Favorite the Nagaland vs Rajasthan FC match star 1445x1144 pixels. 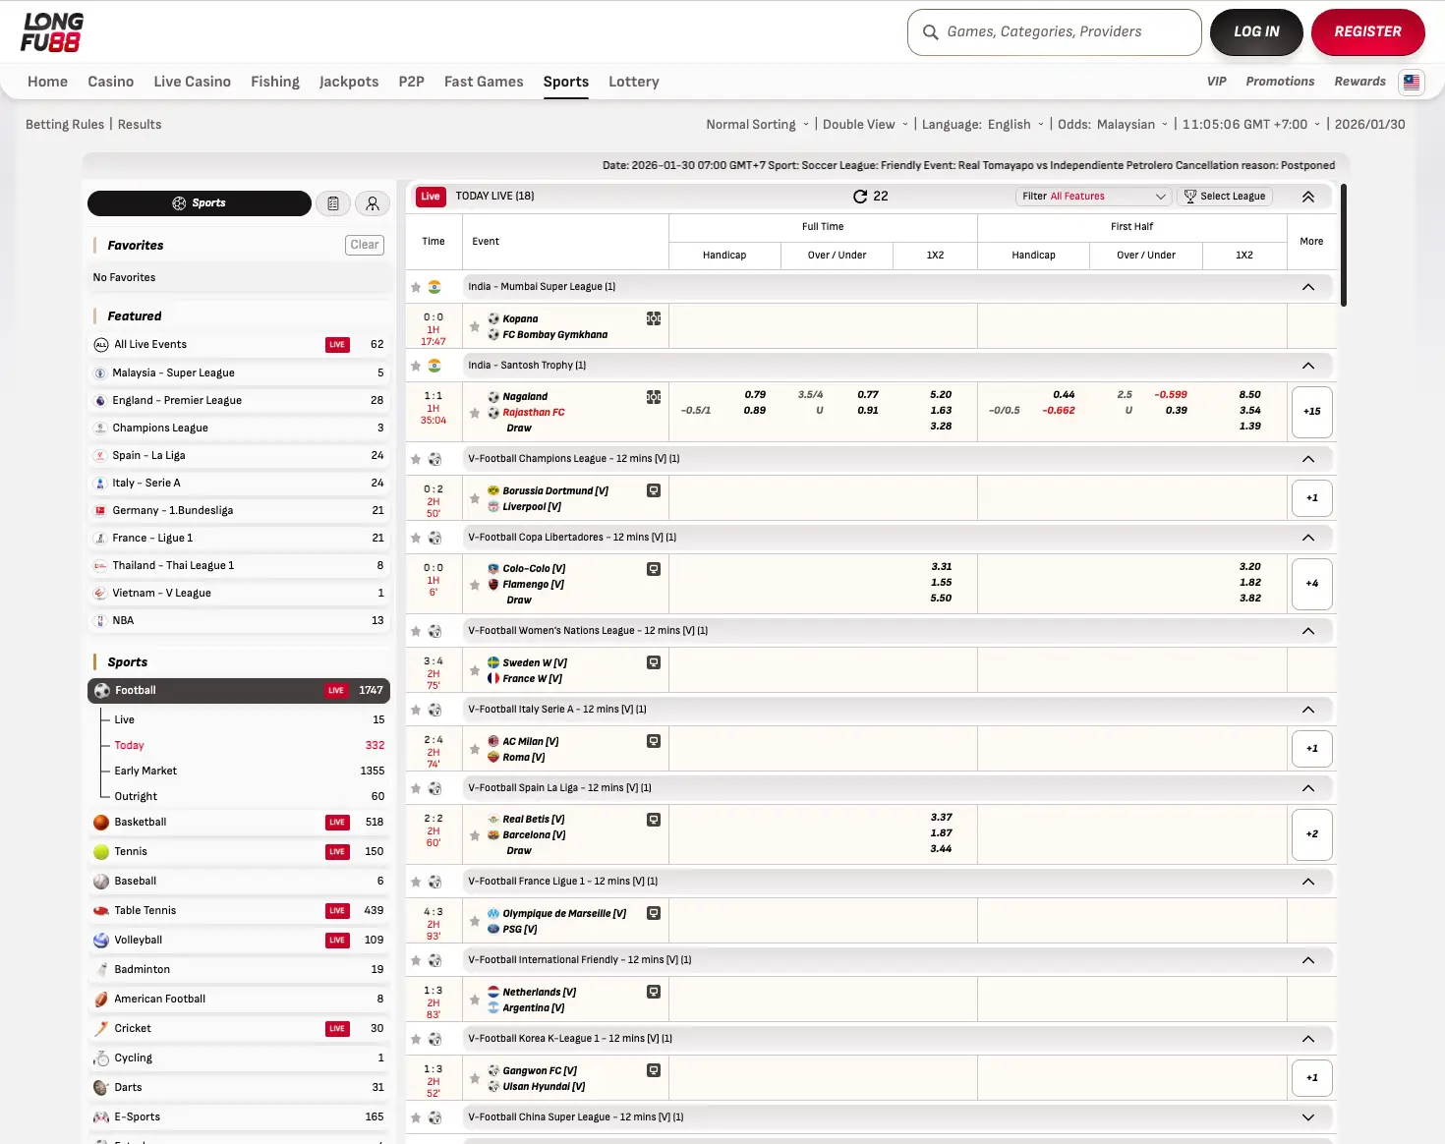[x=475, y=413]
